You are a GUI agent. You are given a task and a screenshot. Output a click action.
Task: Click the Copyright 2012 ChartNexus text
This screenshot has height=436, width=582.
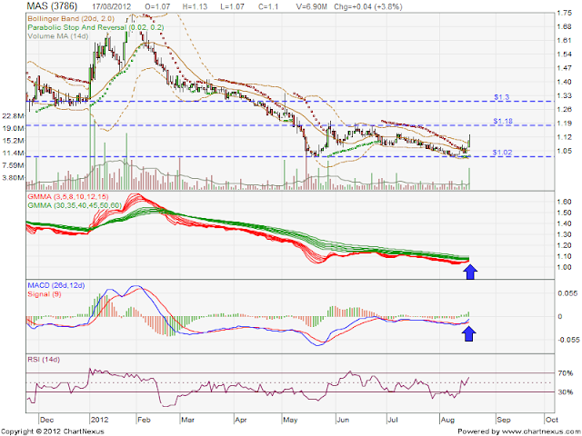(x=52, y=431)
